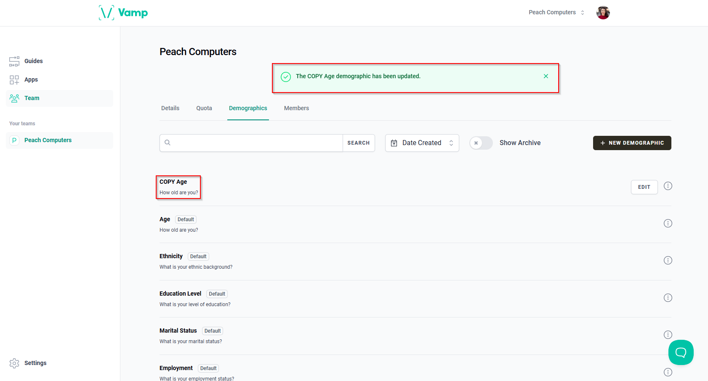Open the Apps sidebar icon

[x=14, y=80]
